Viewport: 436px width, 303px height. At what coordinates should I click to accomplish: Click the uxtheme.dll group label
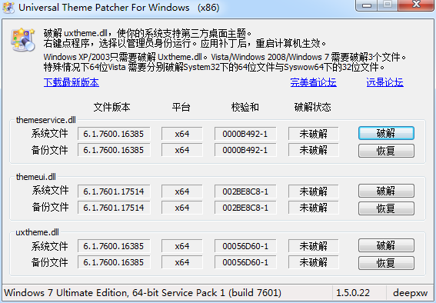[37, 232]
